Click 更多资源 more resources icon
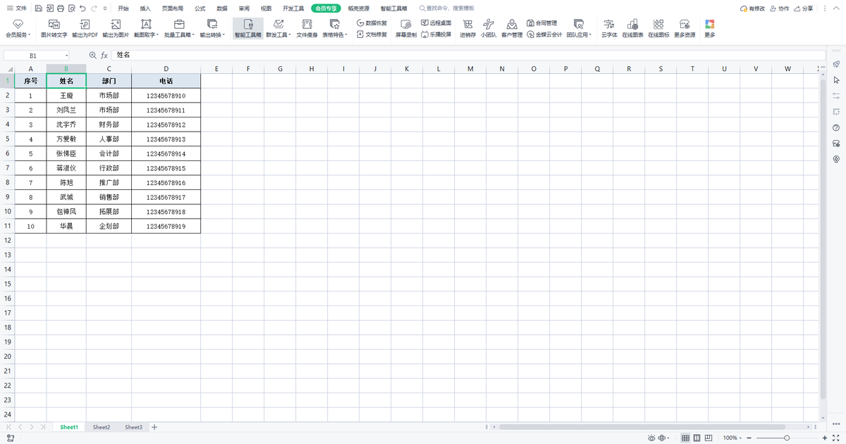Viewport: 846px width, 444px height. [x=685, y=29]
